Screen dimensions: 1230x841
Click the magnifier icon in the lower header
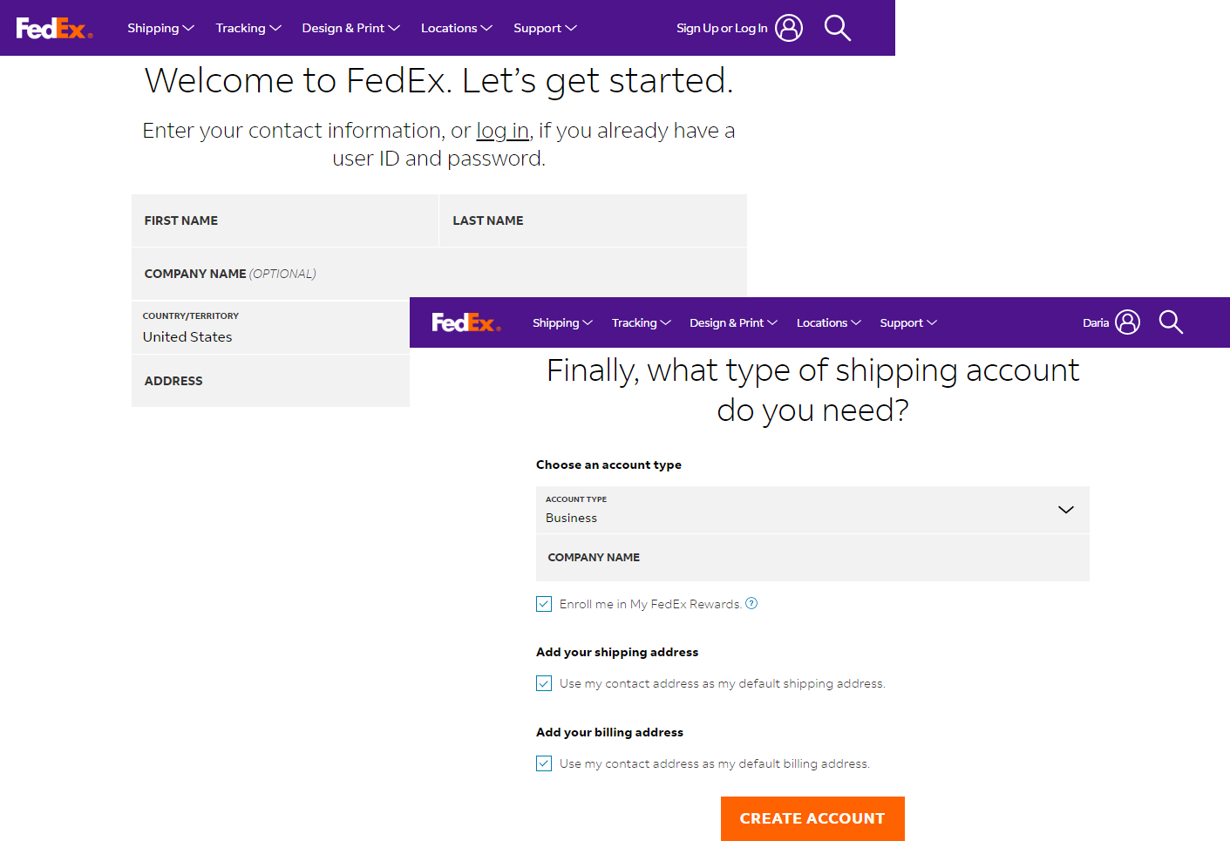click(x=1171, y=322)
